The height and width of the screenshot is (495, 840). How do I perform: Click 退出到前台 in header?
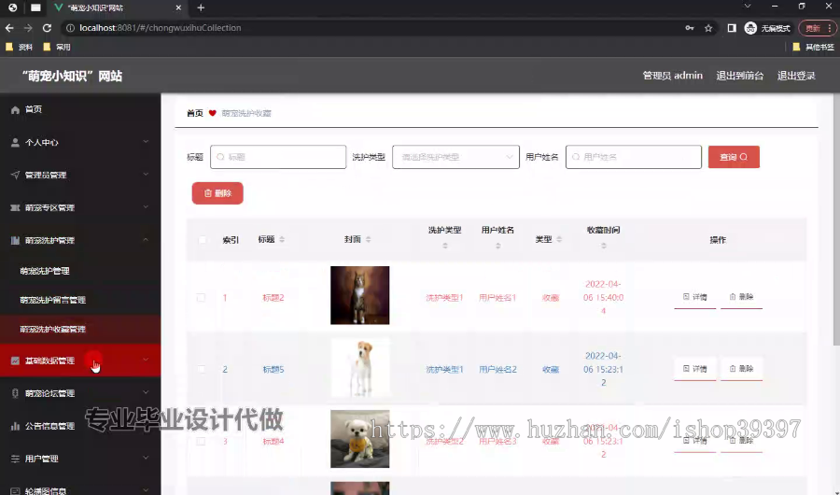740,76
